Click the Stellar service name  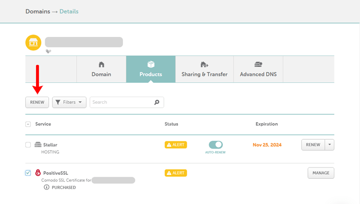[x=50, y=145]
